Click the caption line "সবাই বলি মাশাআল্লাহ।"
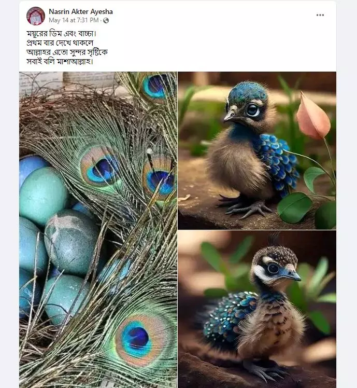The height and width of the screenshot is (388, 357). tap(60, 62)
